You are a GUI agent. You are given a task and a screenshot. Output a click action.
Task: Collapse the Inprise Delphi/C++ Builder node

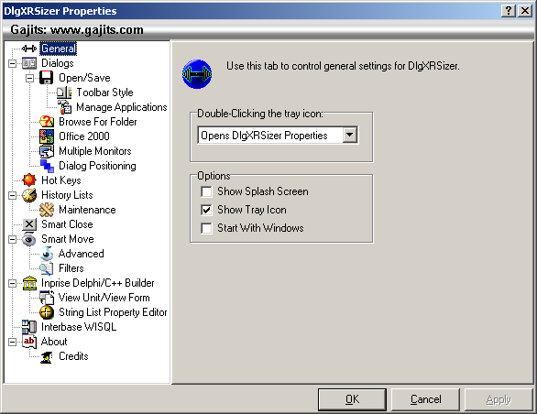12,283
